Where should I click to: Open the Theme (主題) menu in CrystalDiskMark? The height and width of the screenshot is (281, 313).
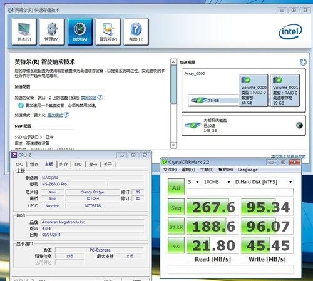[x=207, y=170]
